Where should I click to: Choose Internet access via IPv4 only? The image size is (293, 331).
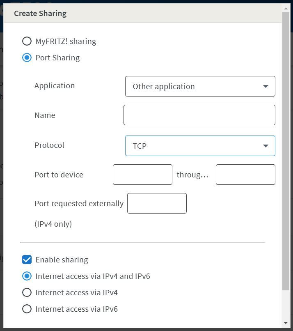27,292
